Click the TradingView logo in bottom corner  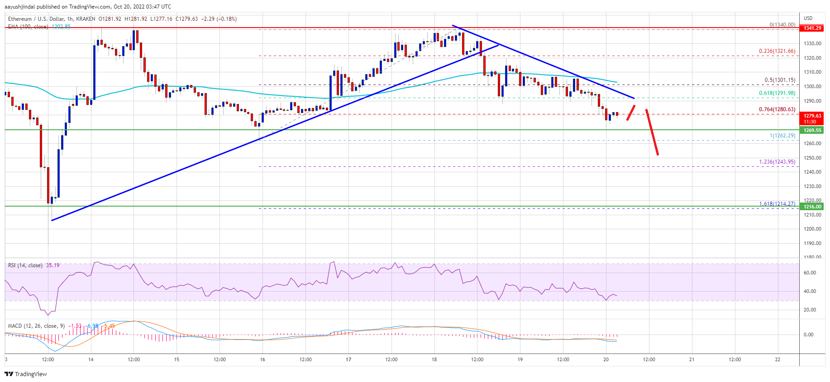click(26, 374)
